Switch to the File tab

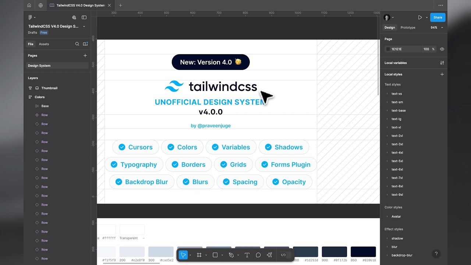point(31,44)
